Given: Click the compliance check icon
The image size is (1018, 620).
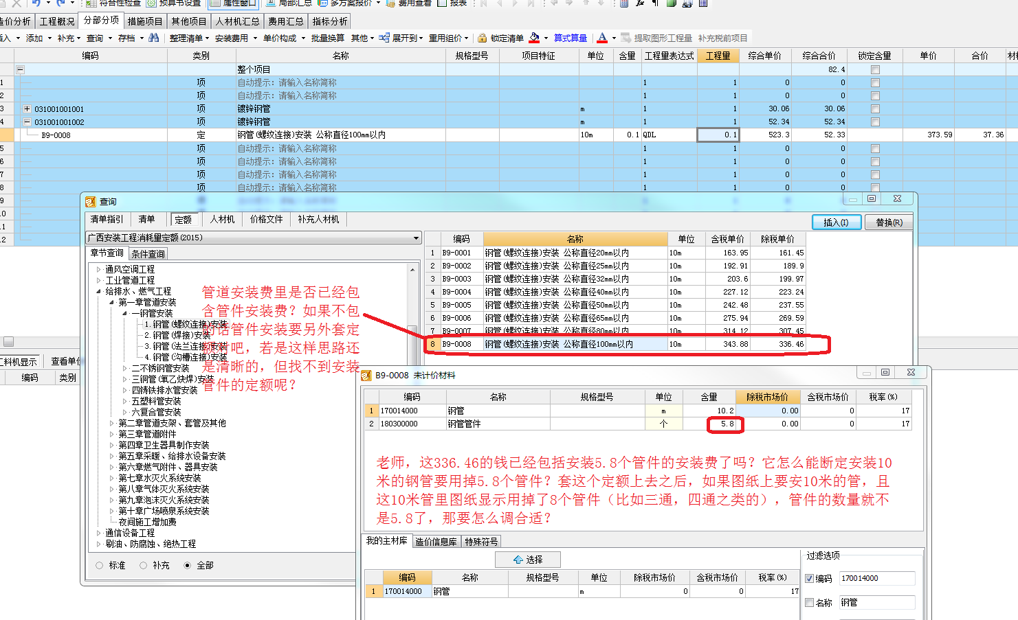Looking at the screenshot, I should (91, 3).
